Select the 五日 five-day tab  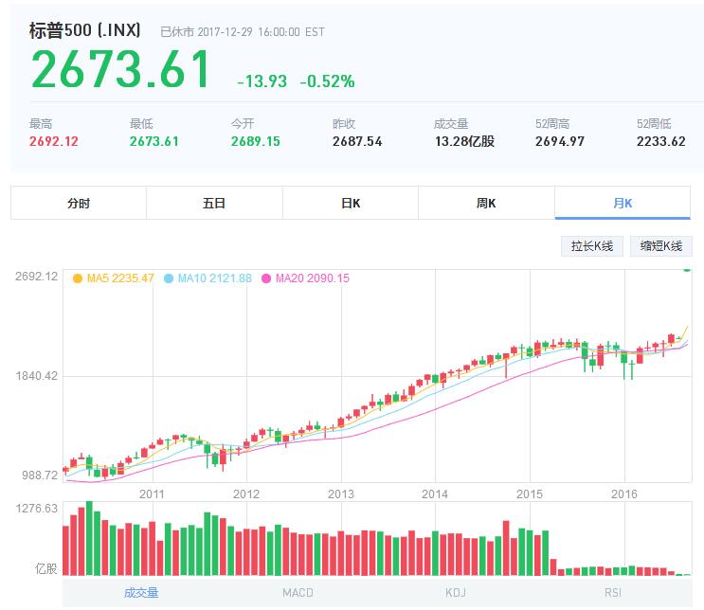[x=214, y=204]
